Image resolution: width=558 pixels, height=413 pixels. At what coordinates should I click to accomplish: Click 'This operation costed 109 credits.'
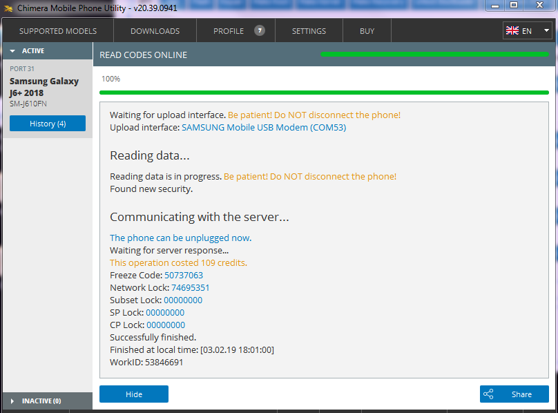[x=179, y=262]
